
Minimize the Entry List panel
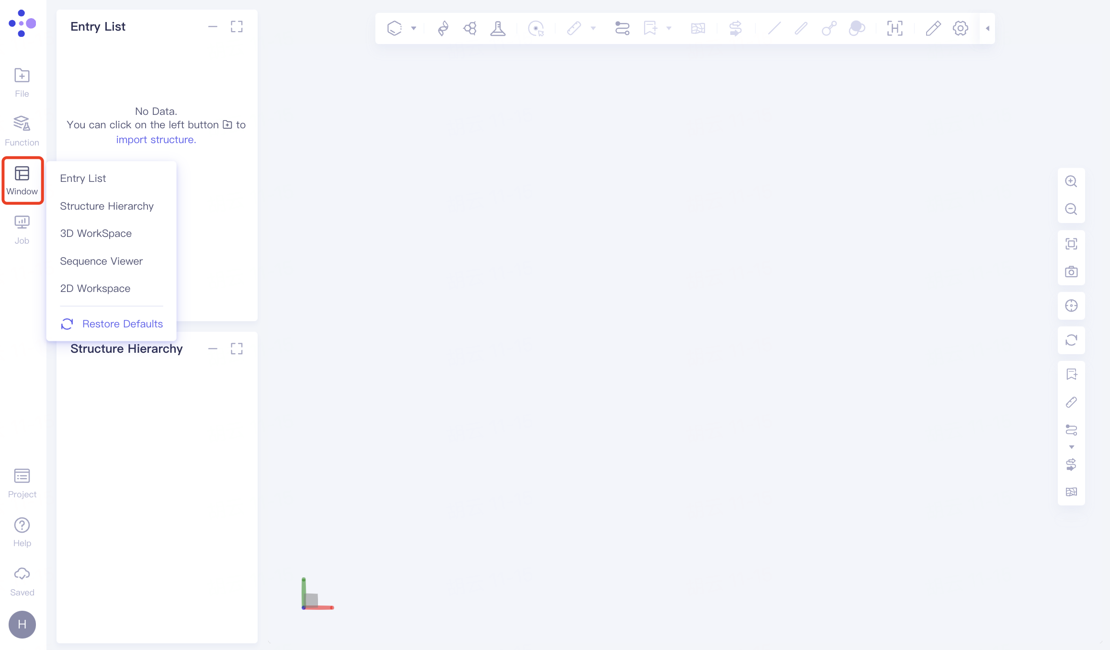click(213, 26)
